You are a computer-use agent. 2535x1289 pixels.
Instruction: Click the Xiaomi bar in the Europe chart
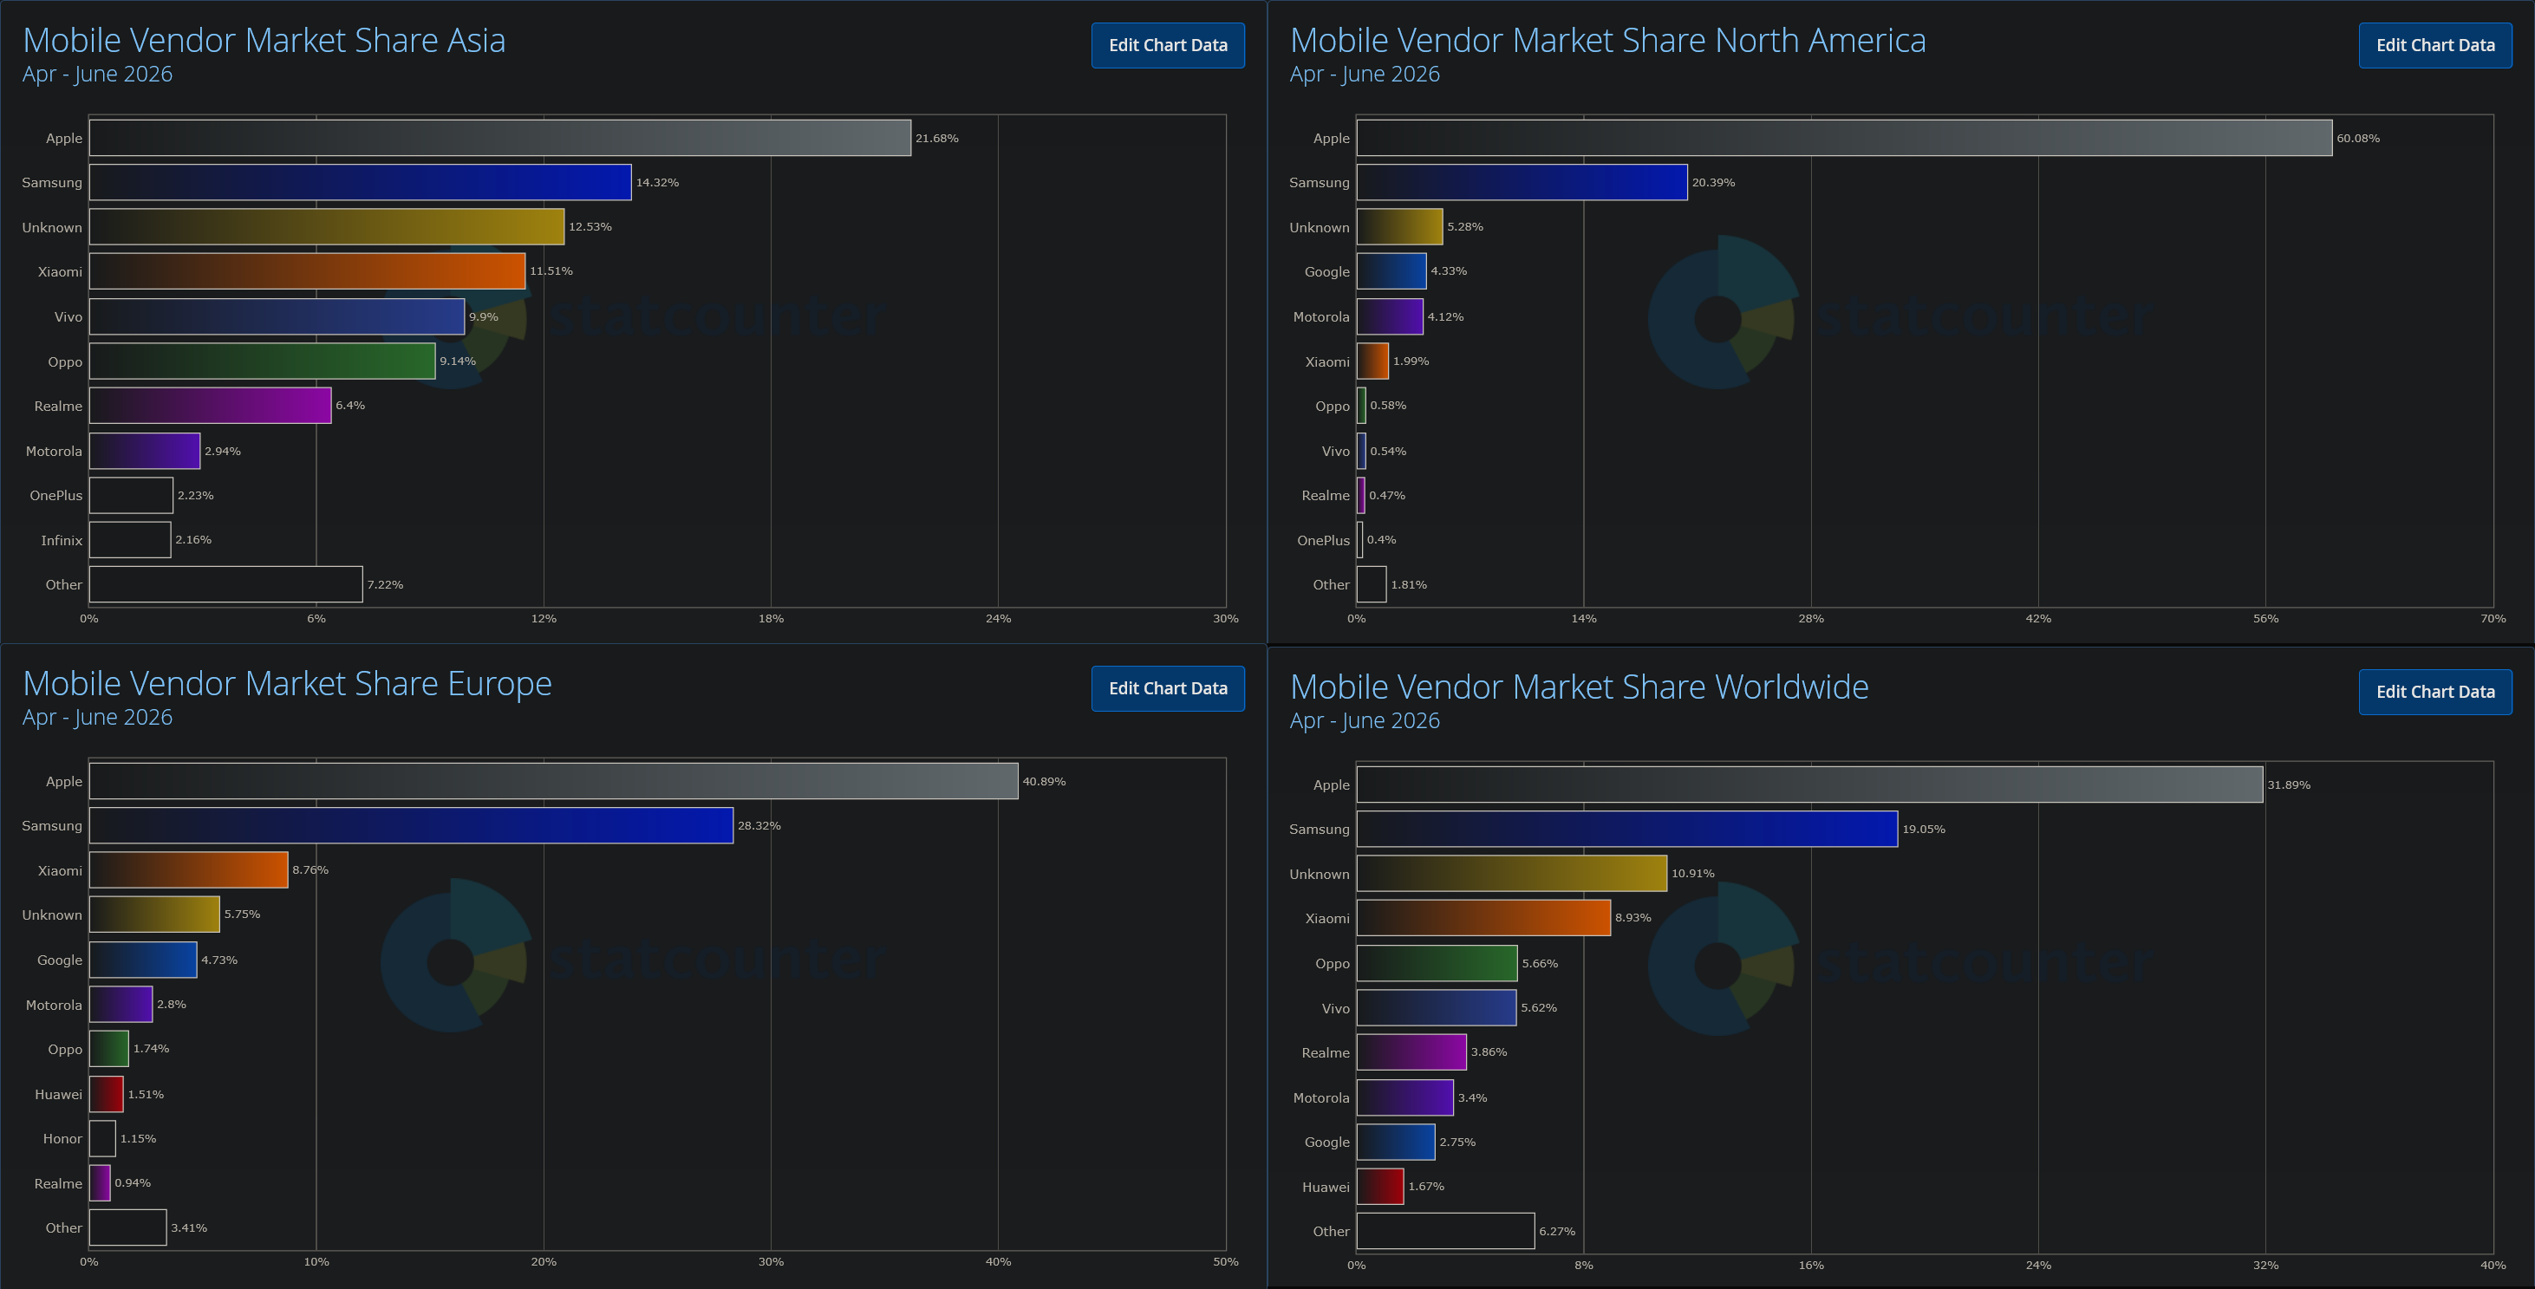coord(189,869)
